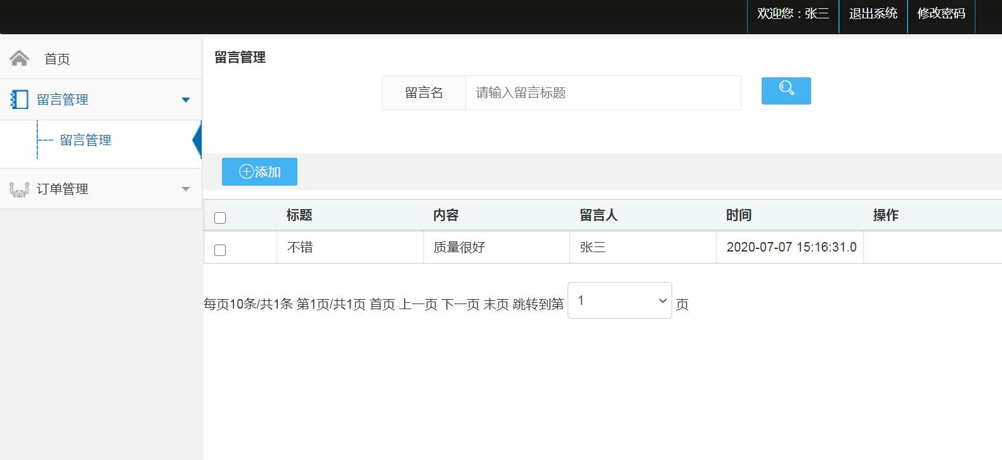Click the 2020-07-07 15:16:31.0 time cell
The image size is (1002, 460).
791,247
